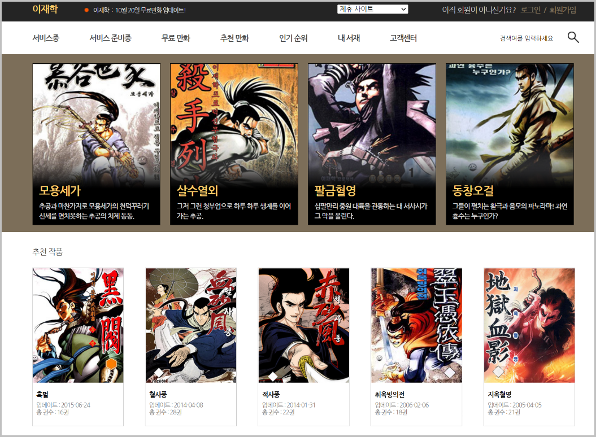
Task: Click the orange dot notice icon
Action: tap(86, 10)
